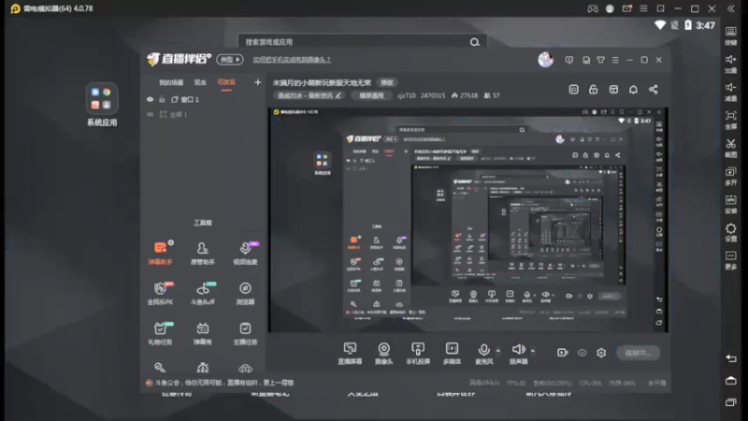Add a new scene with plus icon

click(x=258, y=82)
